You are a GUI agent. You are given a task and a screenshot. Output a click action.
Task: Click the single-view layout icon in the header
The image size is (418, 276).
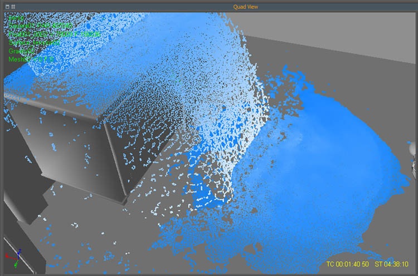point(6,7)
